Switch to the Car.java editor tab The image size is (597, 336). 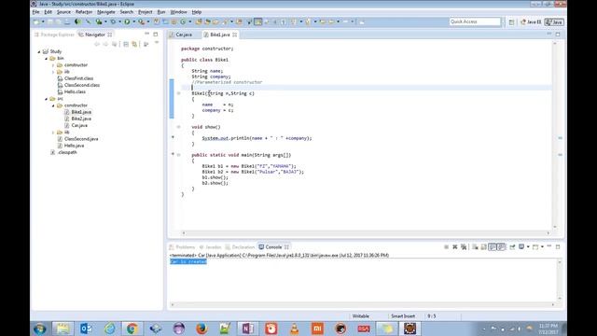184,35
